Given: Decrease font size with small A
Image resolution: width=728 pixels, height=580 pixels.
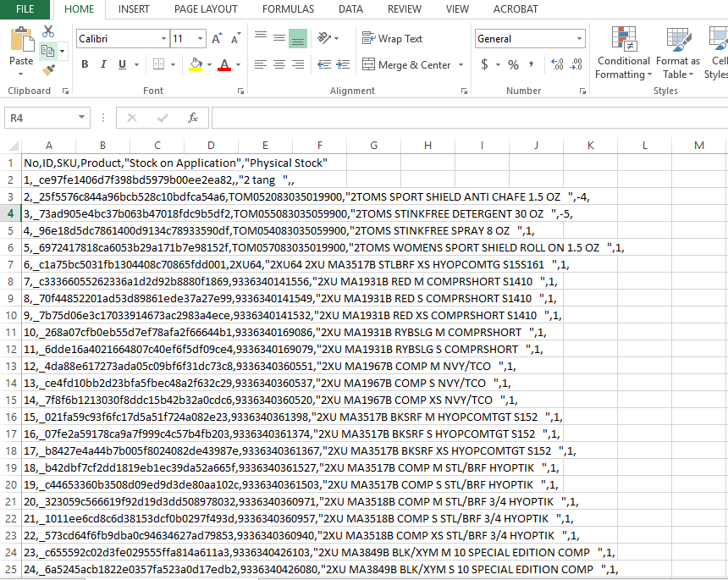Looking at the screenshot, I should [236, 39].
